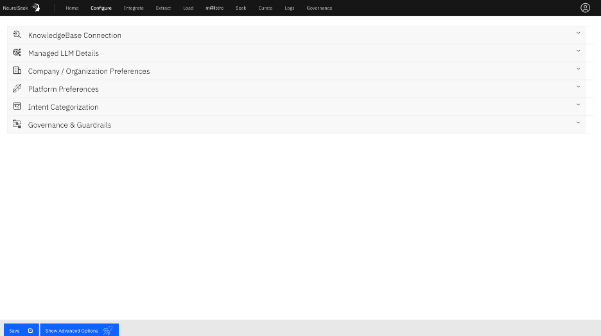This screenshot has width=601, height=336.
Task: Expand KnowledgeBase Connection section chevron
Action: pyautogui.click(x=578, y=33)
